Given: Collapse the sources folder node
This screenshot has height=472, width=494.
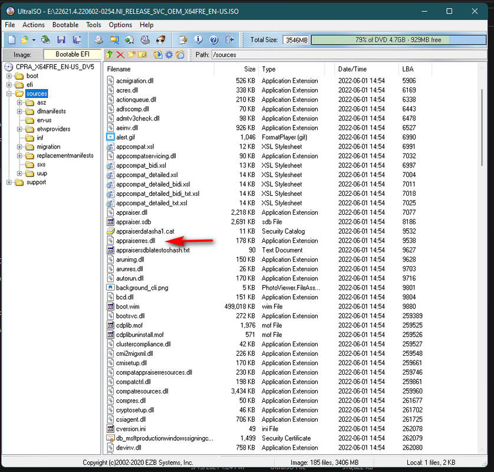Looking at the screenshot, I should click(9, 94).
